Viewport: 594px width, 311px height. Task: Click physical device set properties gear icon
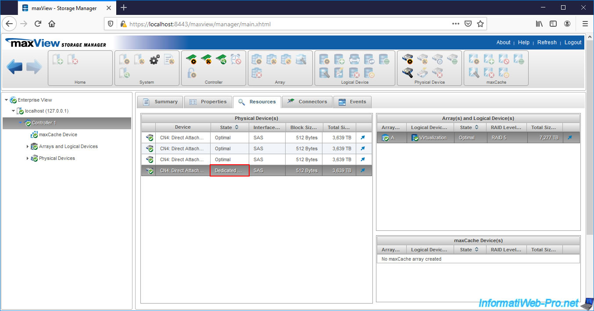(x=408, y=59)
